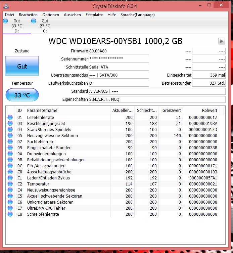The height and width of the screenshot is (253, 233).
Task: Open the Bearbeiten menu
Action: (x=28, y=15)
